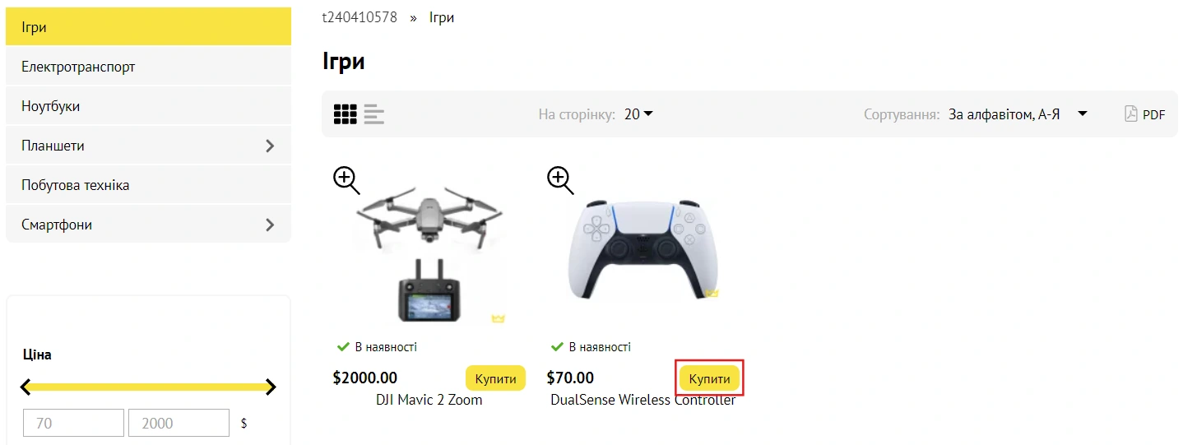
Task: Open the per-page count dropdown
Action: click(638, 114)
